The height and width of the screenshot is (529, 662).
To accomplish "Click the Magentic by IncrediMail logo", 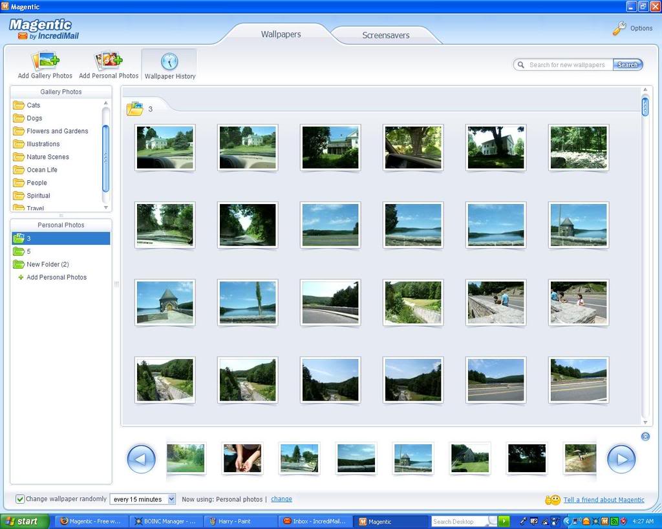I will (44, 29).
